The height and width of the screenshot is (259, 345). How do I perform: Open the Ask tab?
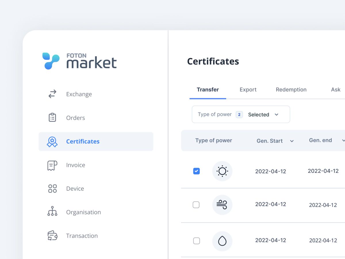[x=336, y=90]
